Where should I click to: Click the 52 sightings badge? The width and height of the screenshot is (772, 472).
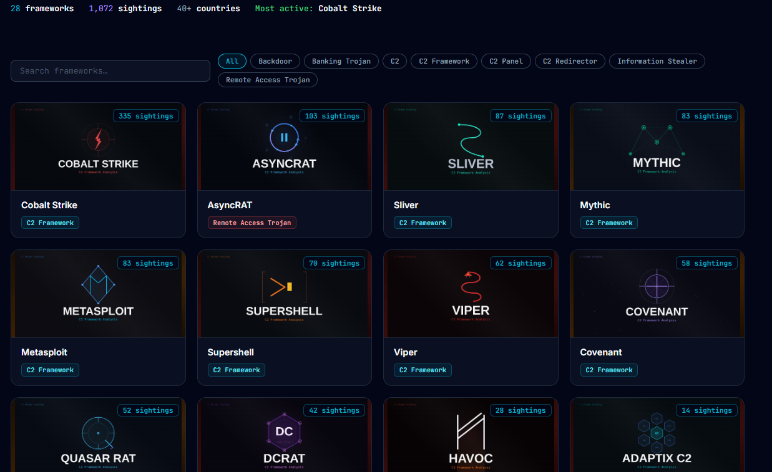pos(148,410)
